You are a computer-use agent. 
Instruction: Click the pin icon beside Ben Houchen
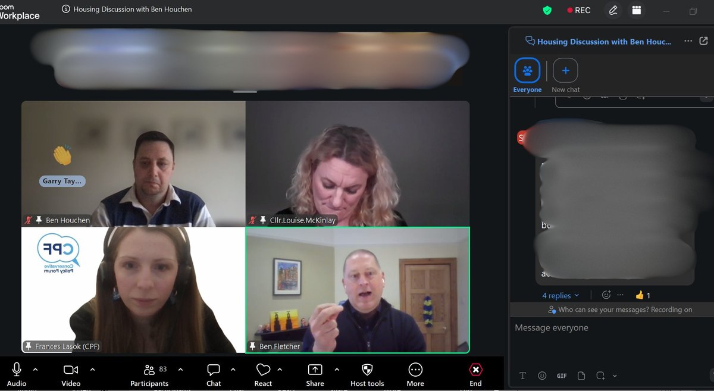click(39, 220)
